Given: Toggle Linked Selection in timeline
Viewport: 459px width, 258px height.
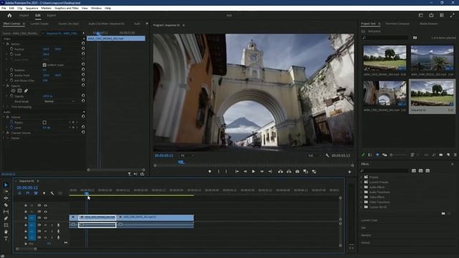Looking at the screenshot, I should click(x=36, y=193).
